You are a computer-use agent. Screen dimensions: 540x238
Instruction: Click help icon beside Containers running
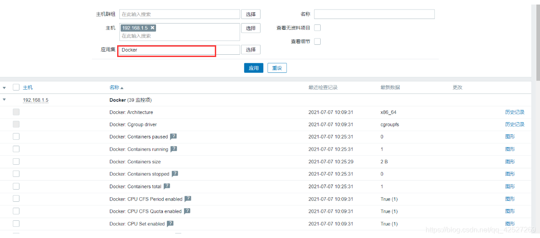click(174, 149)
